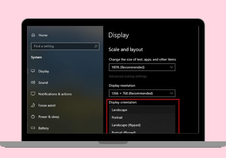The image size is (226, 158).
Task: Click the Display orientation label
Action: [123, 102]
